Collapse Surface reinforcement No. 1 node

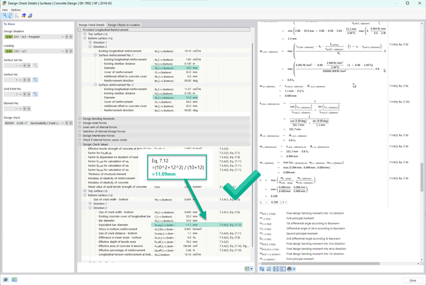[95, 55]
